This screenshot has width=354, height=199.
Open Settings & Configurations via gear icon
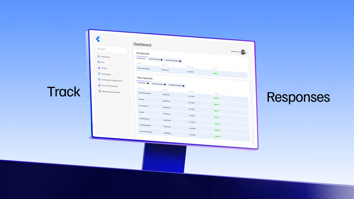tap(99, 80)
